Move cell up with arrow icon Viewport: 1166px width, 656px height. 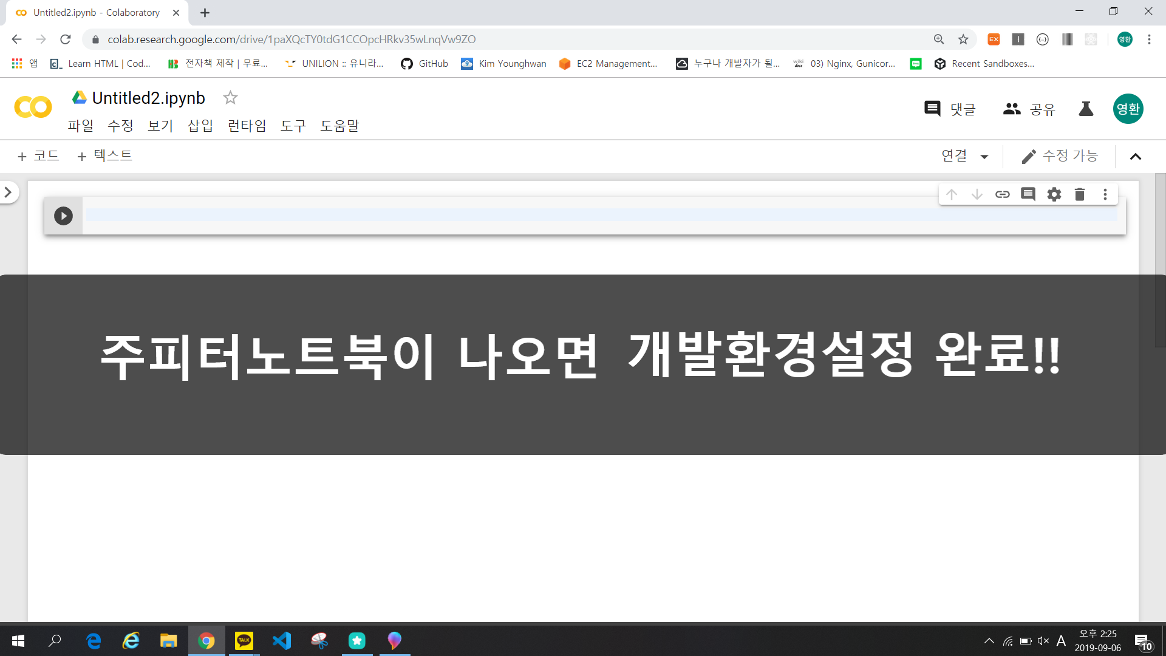tap(951, 194)
